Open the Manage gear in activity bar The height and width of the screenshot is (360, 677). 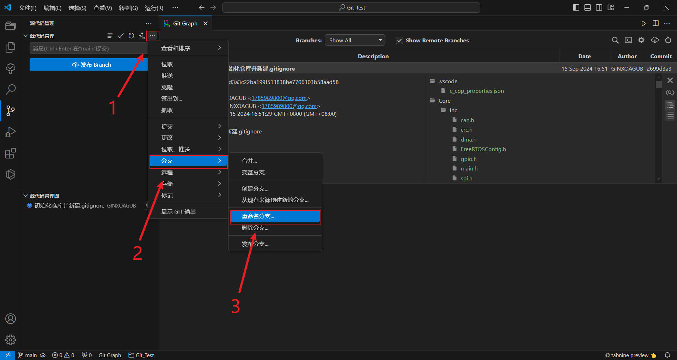pos(11,340)
